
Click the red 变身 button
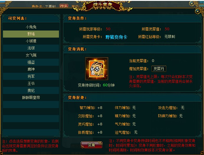click(91, 145)
